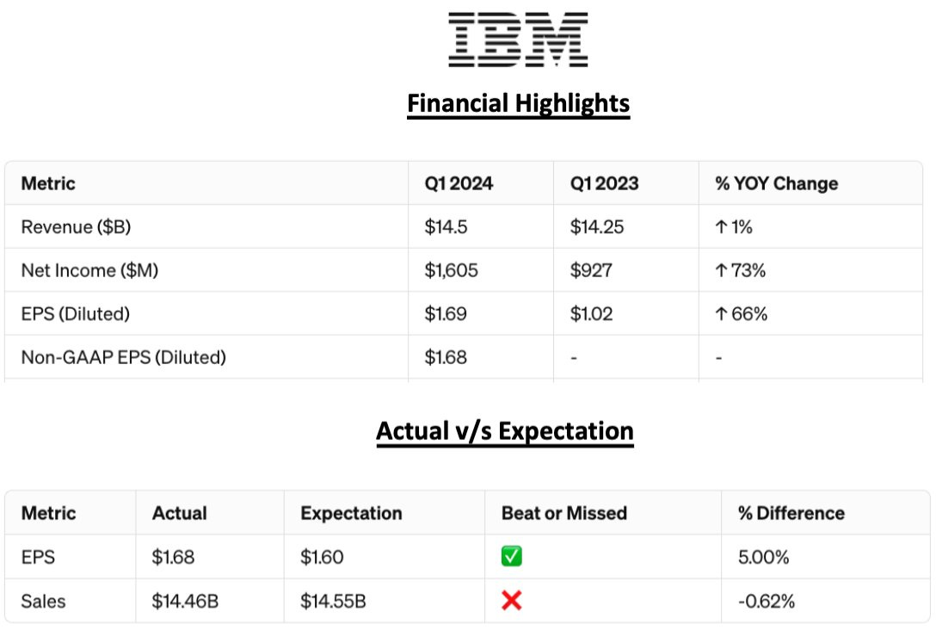Screen dimensions: 936x630
Task: Click the $1,605 net income cell
Action: pos(450,270)
